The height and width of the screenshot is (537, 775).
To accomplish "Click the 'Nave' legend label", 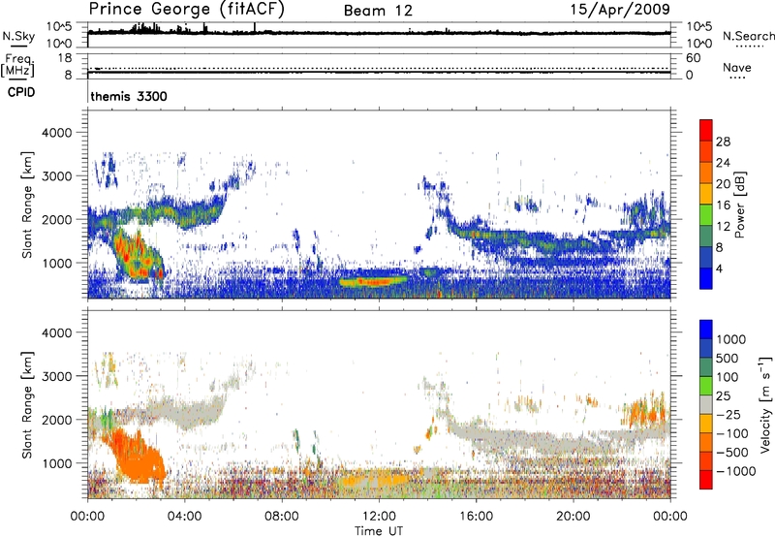I will tap(737, 67).
